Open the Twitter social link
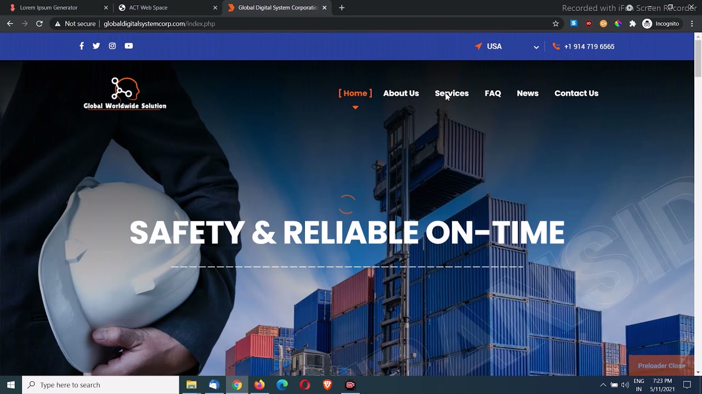This screenshot has width=702, height=394. (97, 46)
